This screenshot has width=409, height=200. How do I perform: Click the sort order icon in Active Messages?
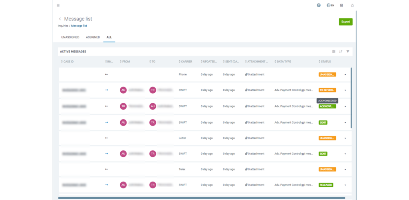[341, 52]
